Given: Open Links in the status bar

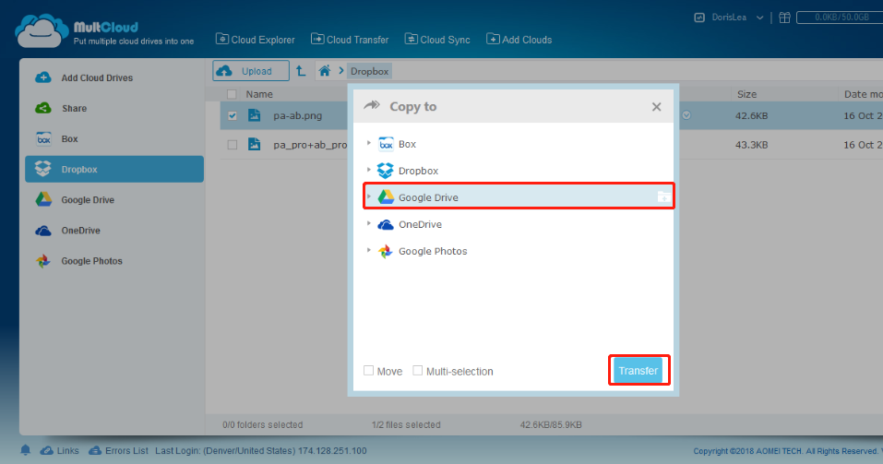Looking at the screenshot, I should tap(60, 450).
